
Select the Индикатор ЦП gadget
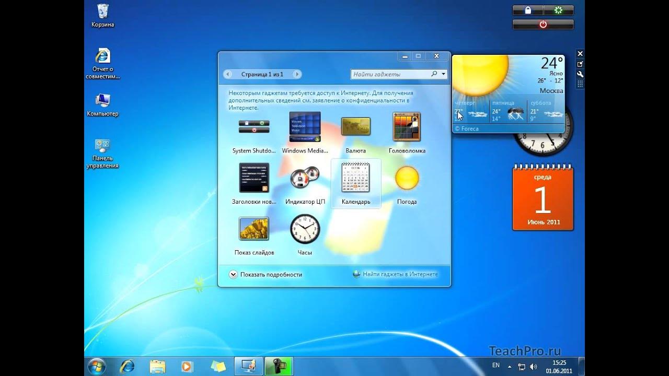(x=305, y=184)
